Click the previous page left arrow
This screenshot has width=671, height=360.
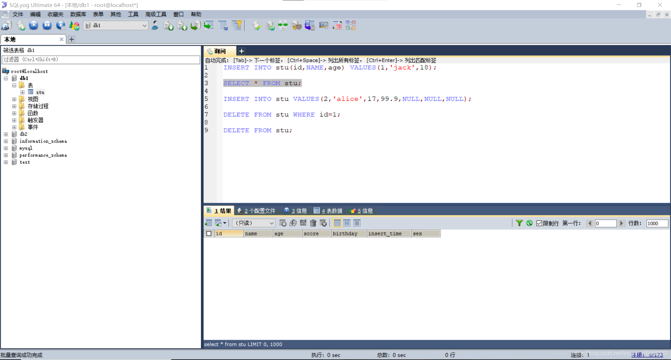pos(590,223)
